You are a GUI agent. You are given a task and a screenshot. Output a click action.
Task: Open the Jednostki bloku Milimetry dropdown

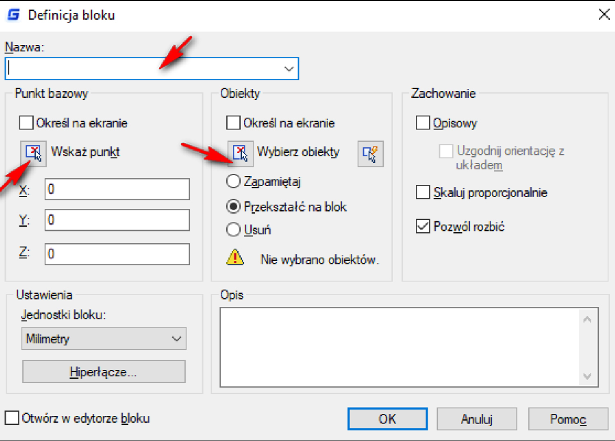pos(104,339)
